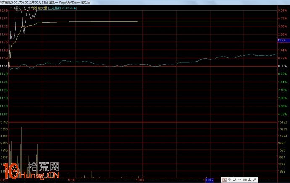The width and height of the screenshot is (290, 183).
Task: Toggle the half-moon full/half-width icon
Action: 235,180
